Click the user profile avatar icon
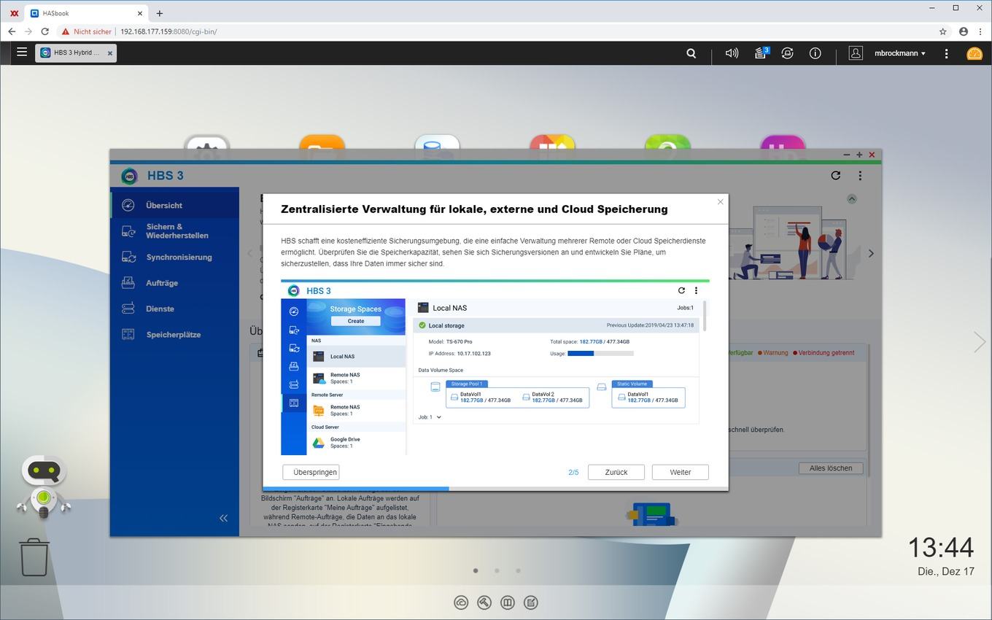992x620 pixels. point(856,53)
